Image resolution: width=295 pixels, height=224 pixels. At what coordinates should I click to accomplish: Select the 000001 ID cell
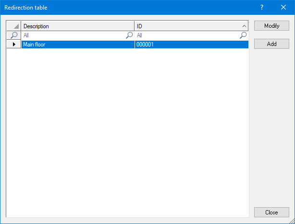click(x=190, y=45)
